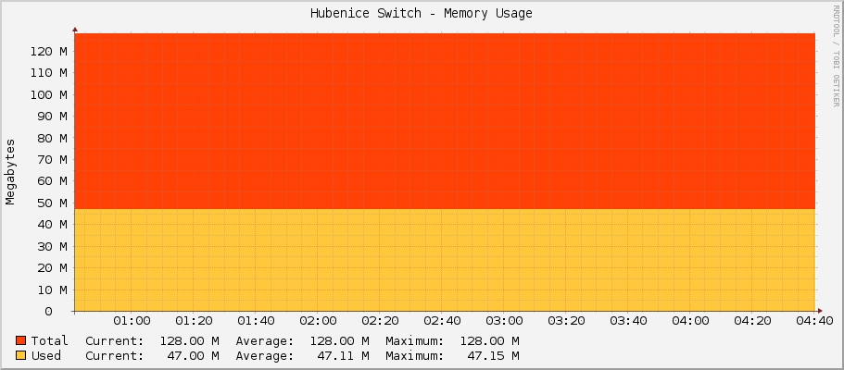Click the graph title 'Hubenice Switch - Memory Usage'
Image resolution: width=844 pixels, height=370 pixels.
pyautogui.click(x=422, y=14)
